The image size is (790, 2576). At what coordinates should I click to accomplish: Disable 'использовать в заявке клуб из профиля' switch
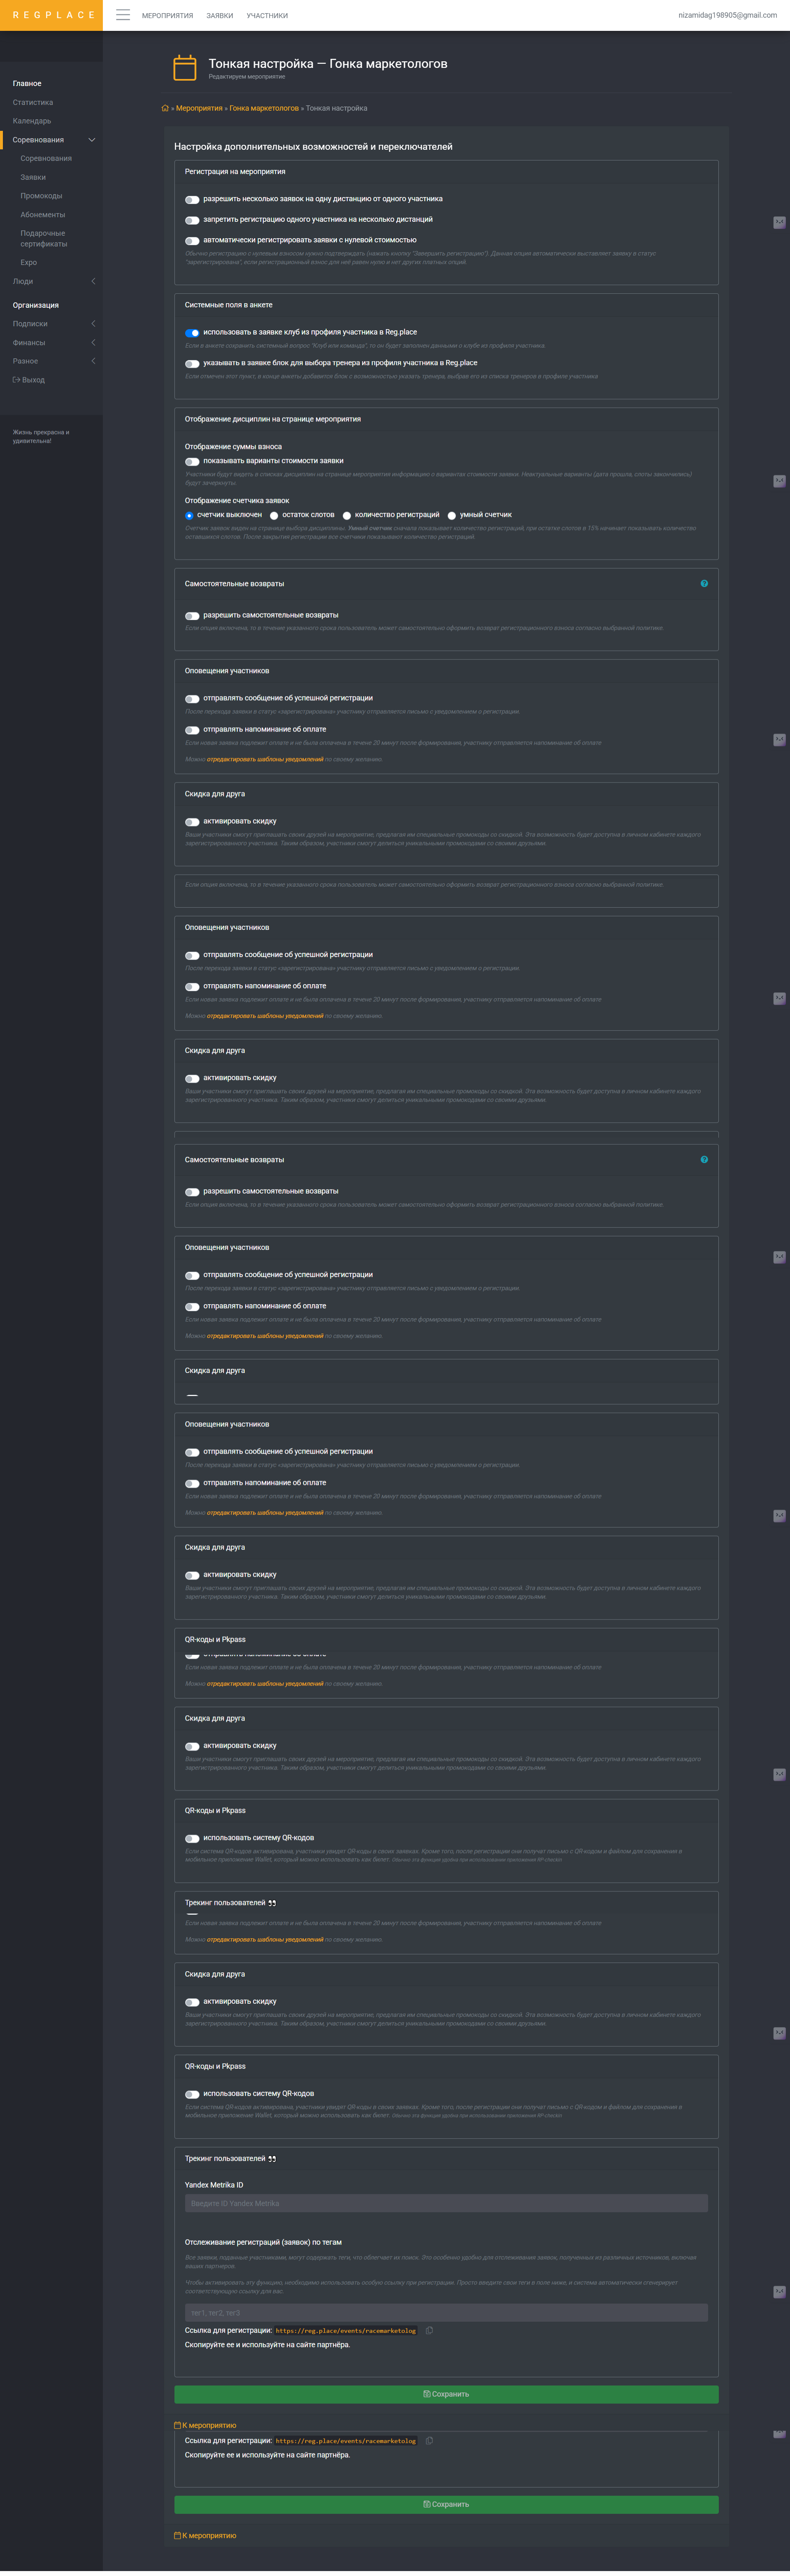coord(192,333)
